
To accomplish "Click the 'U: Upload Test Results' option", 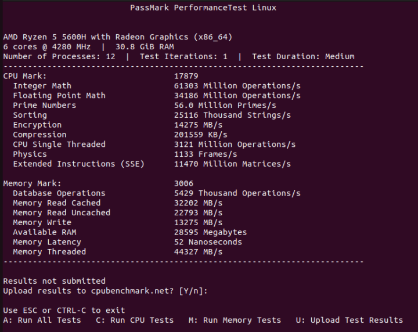I will [x=349, y=320].
